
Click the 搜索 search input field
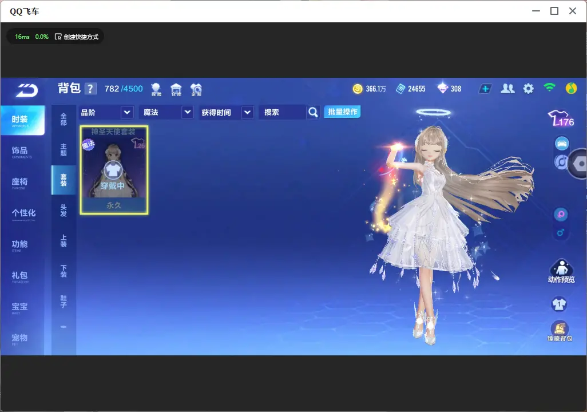point(283,112)
